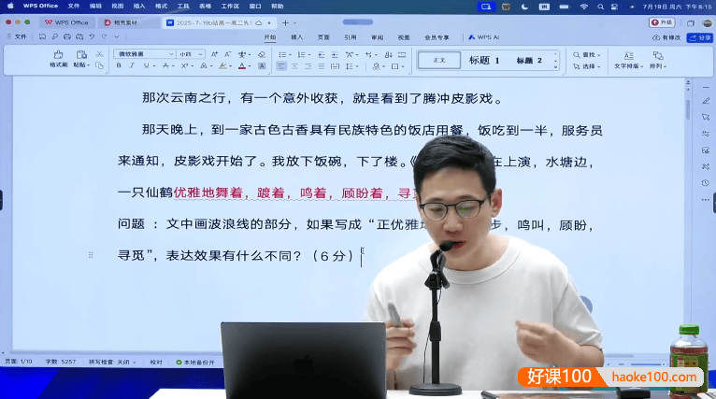
Task: Decrease paragraph indent icon
Action: (x=321, y=54)
